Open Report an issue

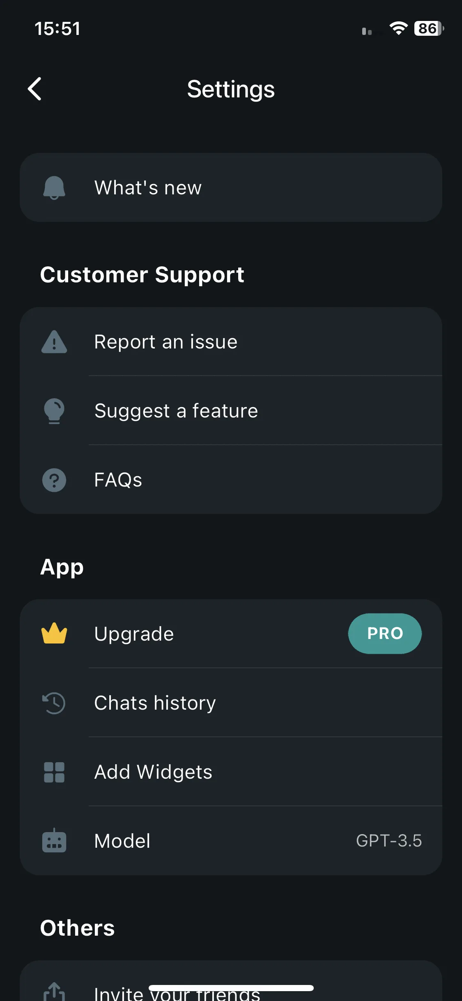pos(231,342)
